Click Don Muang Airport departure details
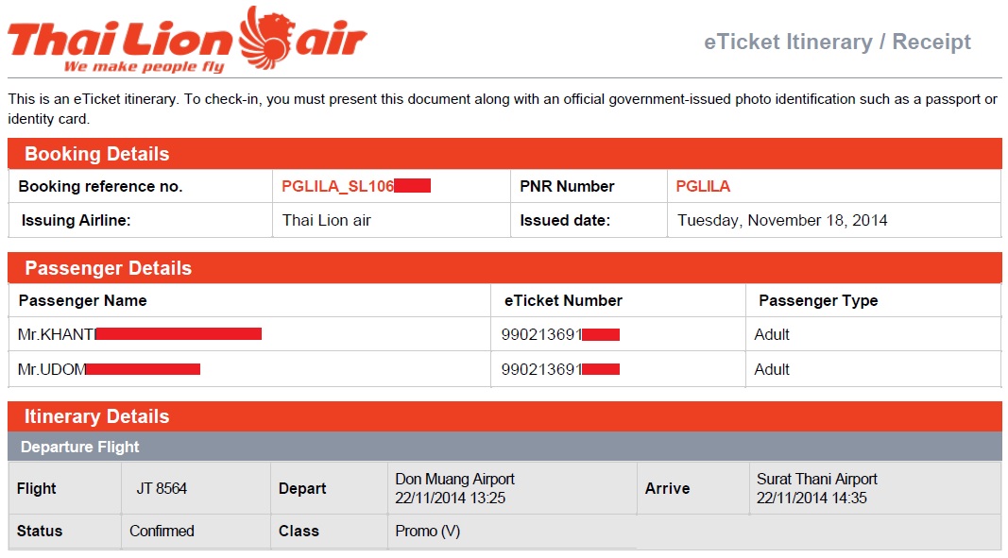Screen dimensions: 1008x558 point(454,488)
